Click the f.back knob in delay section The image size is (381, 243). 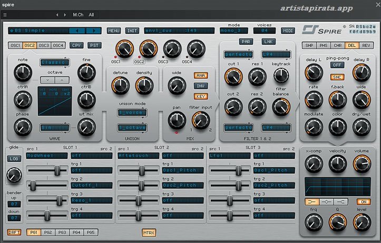tap(337, 100)
